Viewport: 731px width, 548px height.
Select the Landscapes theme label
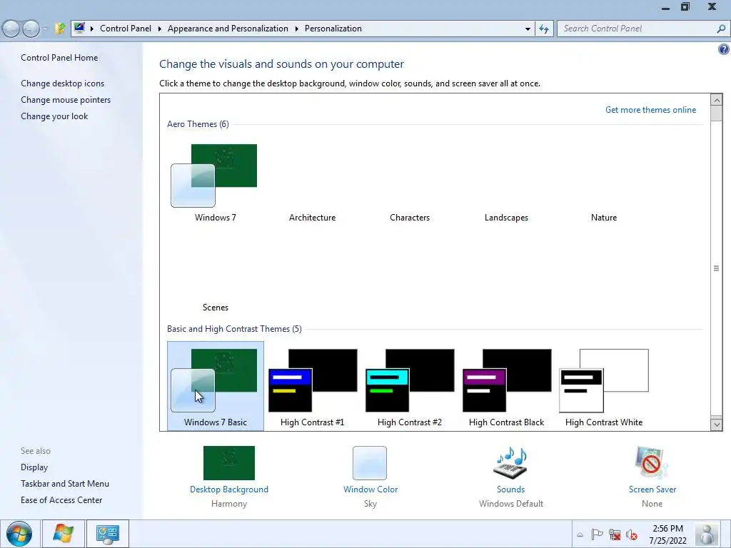coord(506,218)
